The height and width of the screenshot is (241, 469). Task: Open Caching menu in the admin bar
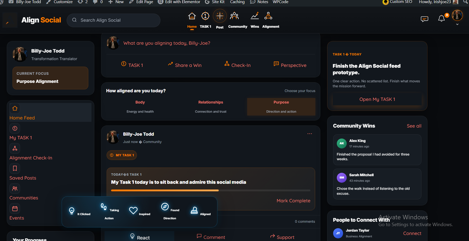(x=237, y=2)
